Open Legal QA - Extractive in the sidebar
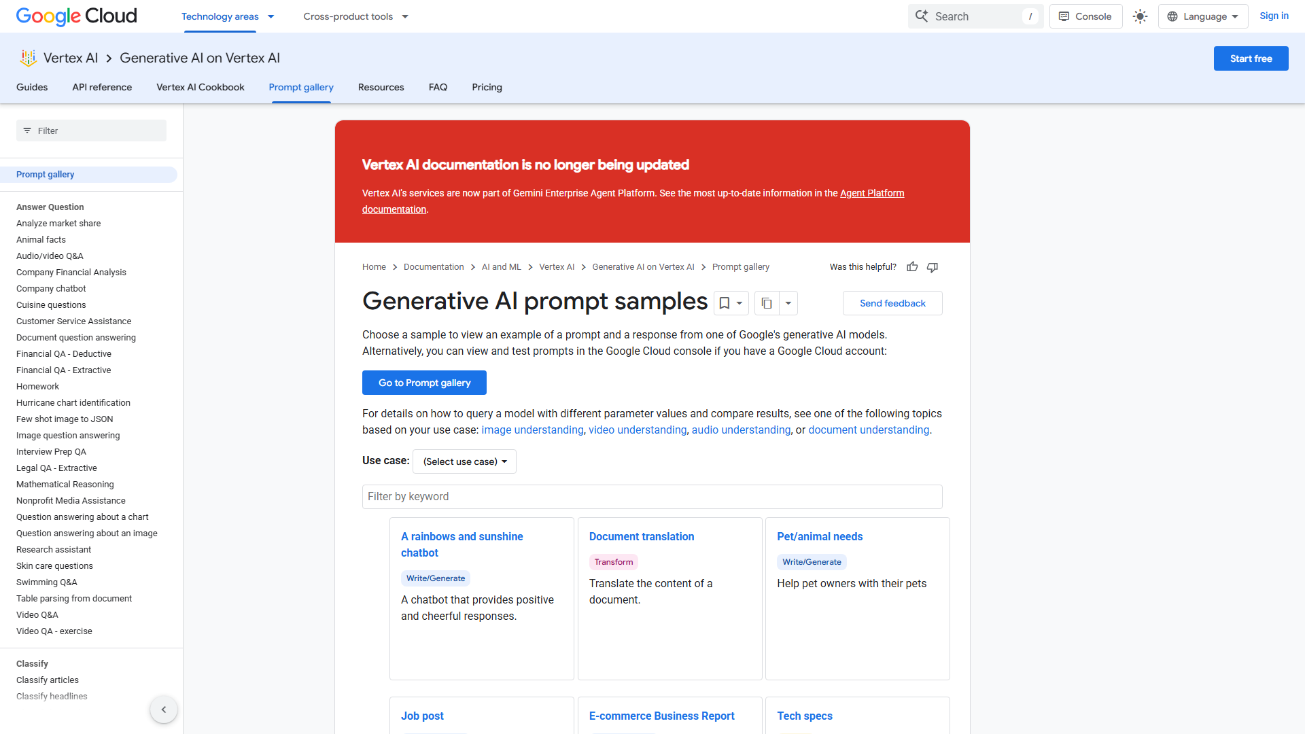Image resolution: width=1305 pixels, height=734 pixels. [x=56, y=468]
